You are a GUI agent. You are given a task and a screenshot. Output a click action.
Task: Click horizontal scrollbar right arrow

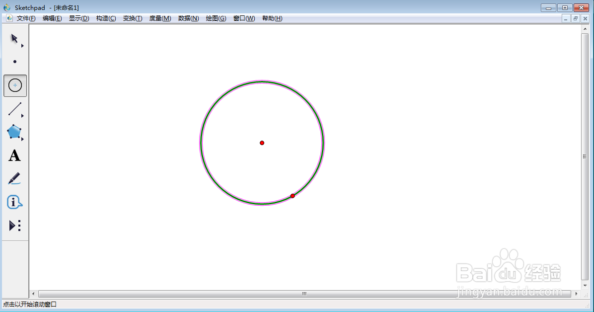point(577,294)
